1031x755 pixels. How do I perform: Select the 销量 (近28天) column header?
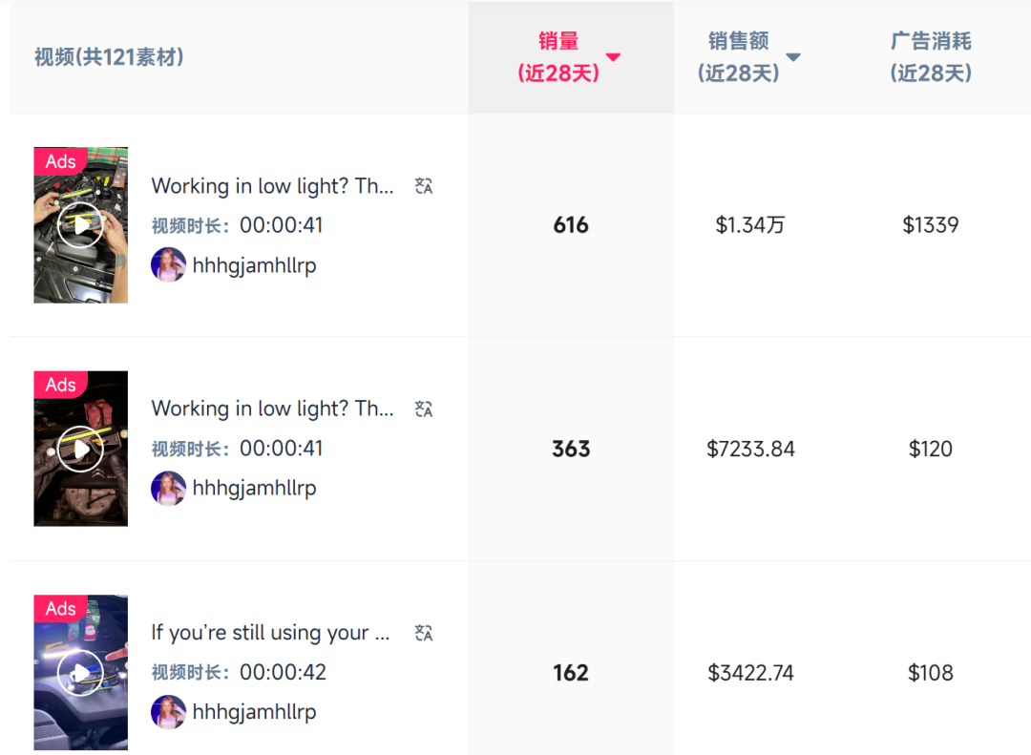click(x=558, y=56)
